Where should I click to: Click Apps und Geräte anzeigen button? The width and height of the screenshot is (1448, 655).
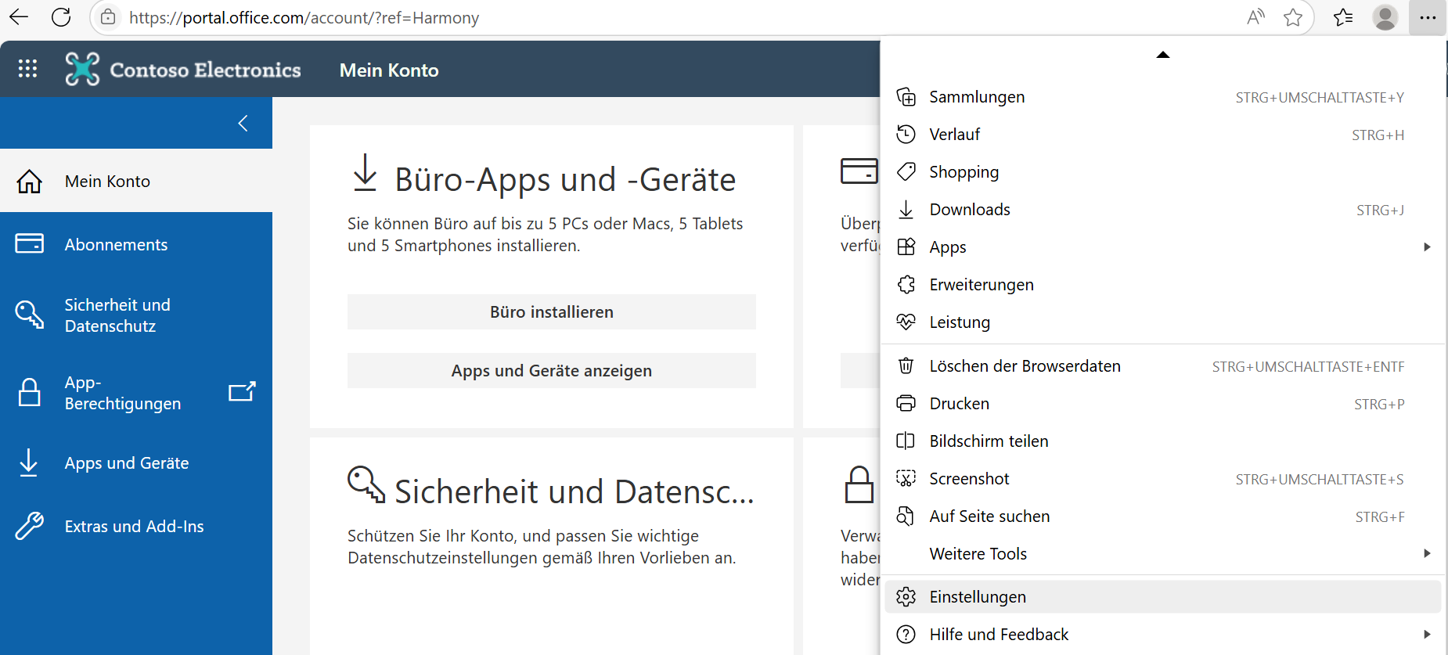click(552, 370)
